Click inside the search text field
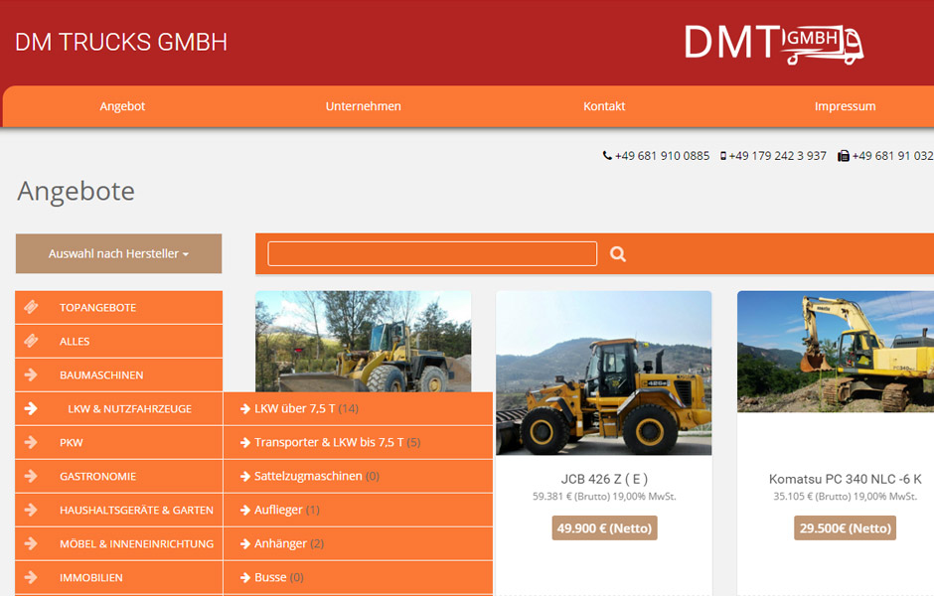This screenshot has width=934, height=596. pyautogui.click(x=432, y=253)
